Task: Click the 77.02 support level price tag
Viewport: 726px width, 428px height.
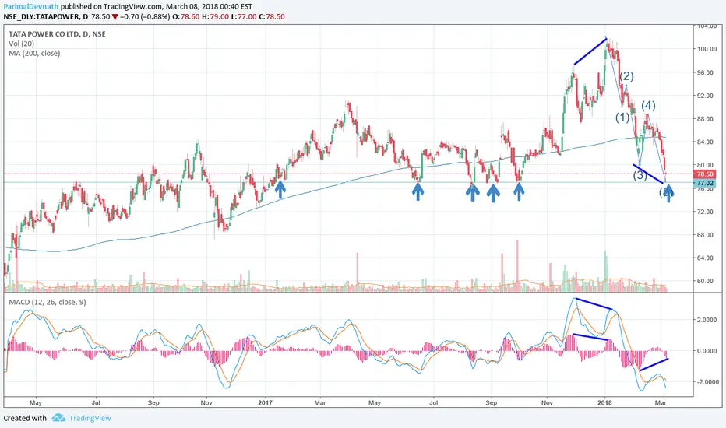Action: point(704,183)
